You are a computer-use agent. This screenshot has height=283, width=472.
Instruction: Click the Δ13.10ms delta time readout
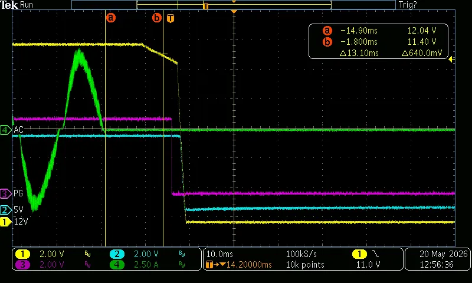(x=359, y=53)
